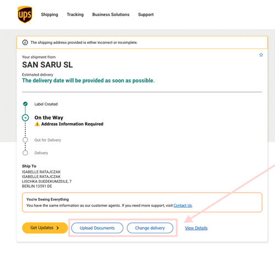Viewport: 275px width, 258px height.
Task: Click the Change delivery button
Action: [x=150, y=228]
